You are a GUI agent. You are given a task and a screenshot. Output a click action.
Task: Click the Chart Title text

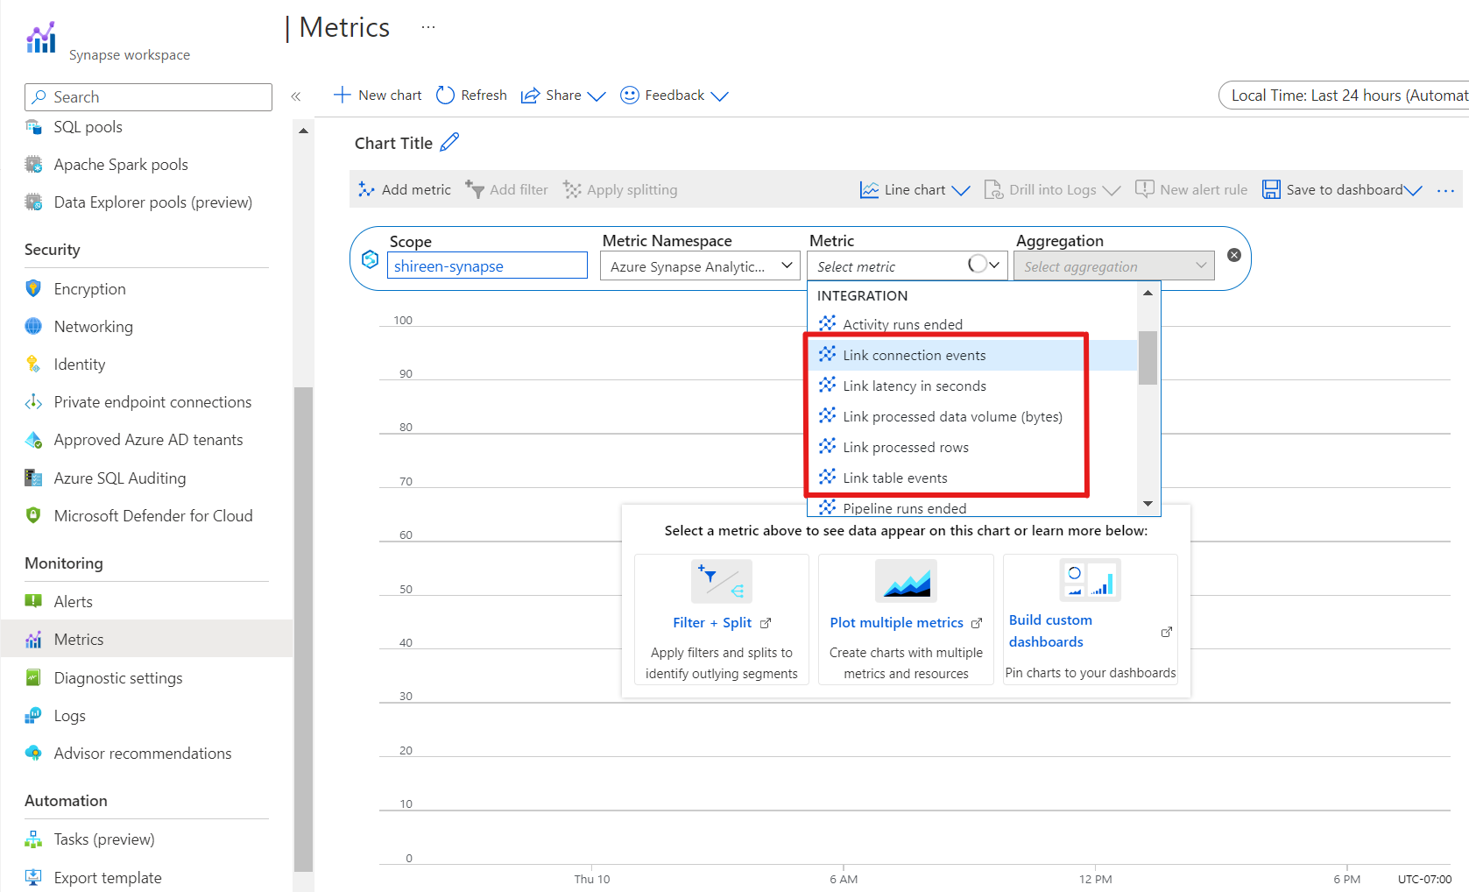point(393,143)
